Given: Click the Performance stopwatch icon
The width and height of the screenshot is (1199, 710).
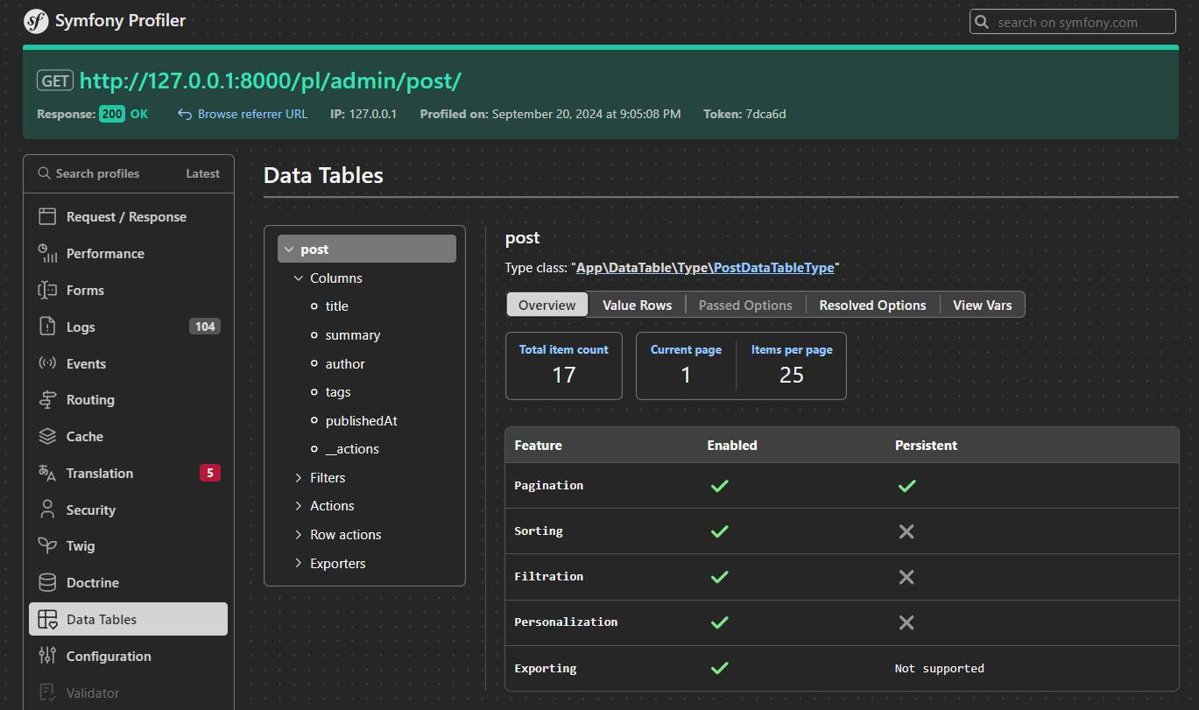Looking at the screenshot, I should [48, 254].
